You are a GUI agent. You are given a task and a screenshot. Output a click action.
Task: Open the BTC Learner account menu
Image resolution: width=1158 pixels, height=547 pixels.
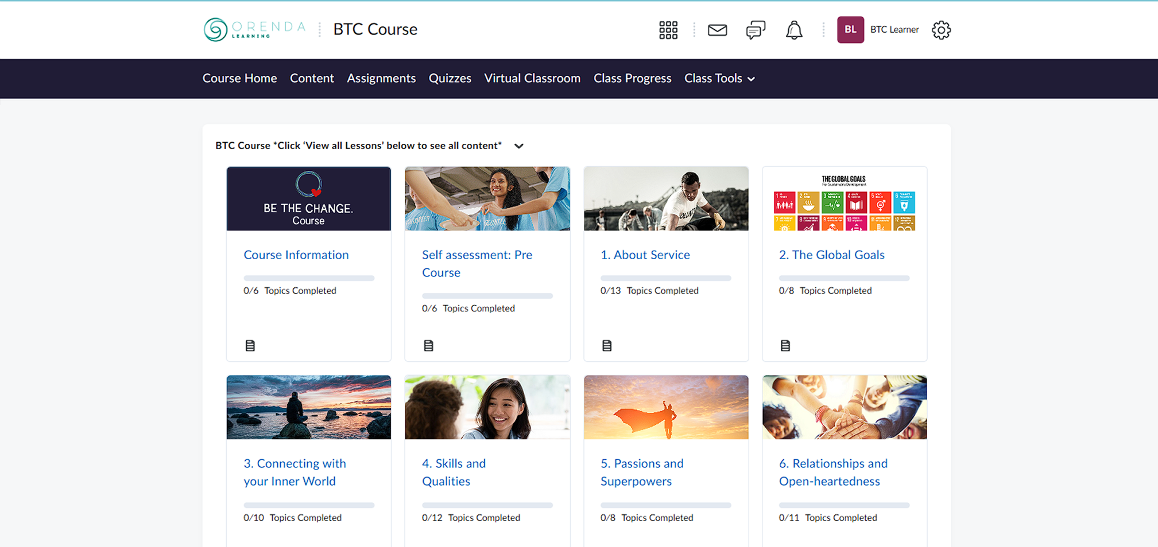tap(894, 30)
